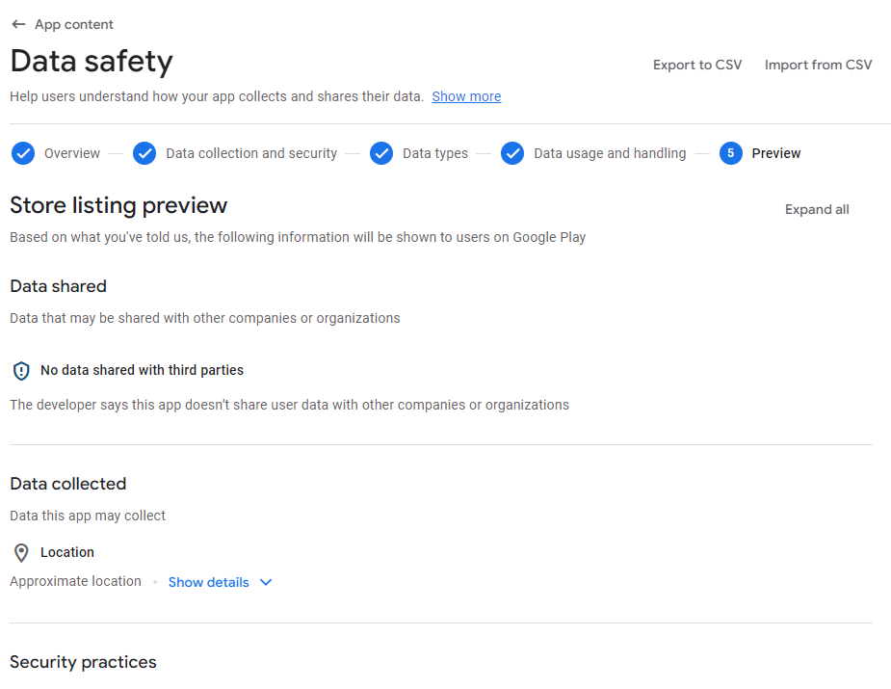This screenshot has width=891, height=689.
Task: Go to the Overview step
Action: coord(72,153)
